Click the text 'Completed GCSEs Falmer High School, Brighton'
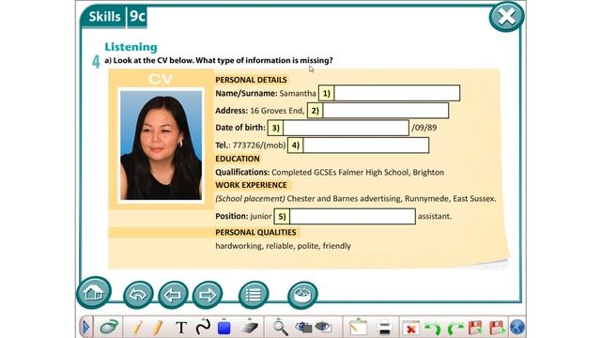This screenshot has width=601, height=338. pos(358,172)
